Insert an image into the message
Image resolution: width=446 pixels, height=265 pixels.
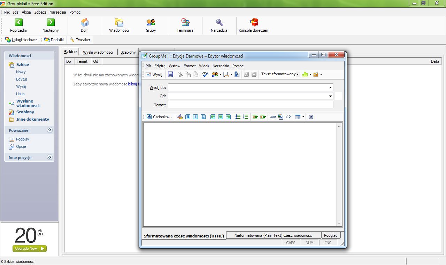pyautogui.click(x=280, y=117)
